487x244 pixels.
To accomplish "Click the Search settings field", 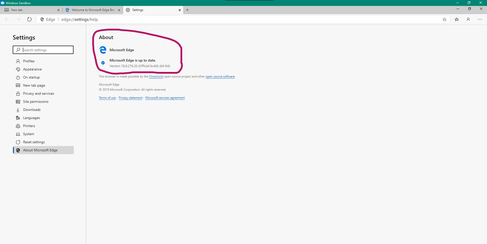I will click(43, 50).
